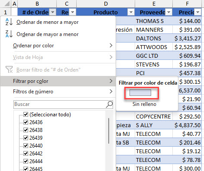Click the Vista de Hoja entry
The height and width of the screenshot is (171, 204).
pyautogui.click(x=58, y=57)
